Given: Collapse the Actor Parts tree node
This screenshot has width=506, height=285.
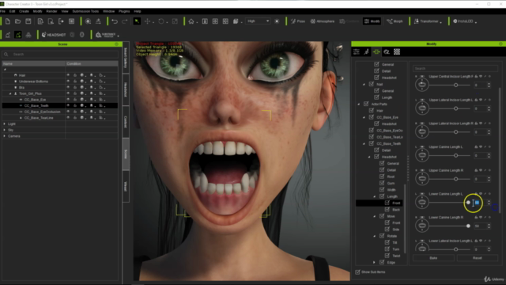Looking at the screenshot, I should (x=359, y=104).
